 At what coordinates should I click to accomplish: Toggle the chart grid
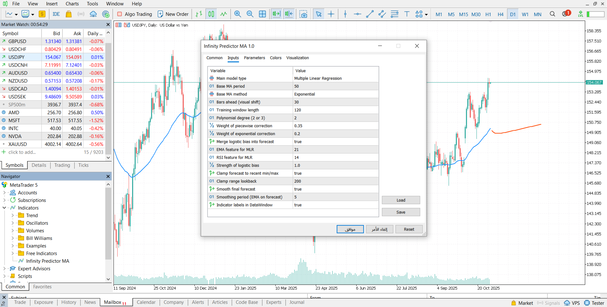pyautogui.click(x=262, y=14)
